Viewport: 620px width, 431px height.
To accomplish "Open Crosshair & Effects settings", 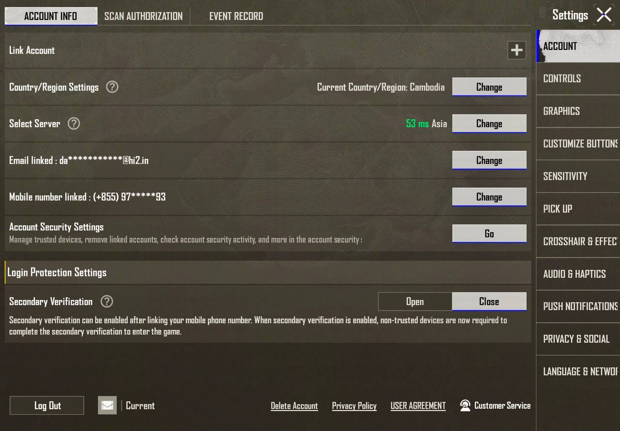I will tap(578, 241).
